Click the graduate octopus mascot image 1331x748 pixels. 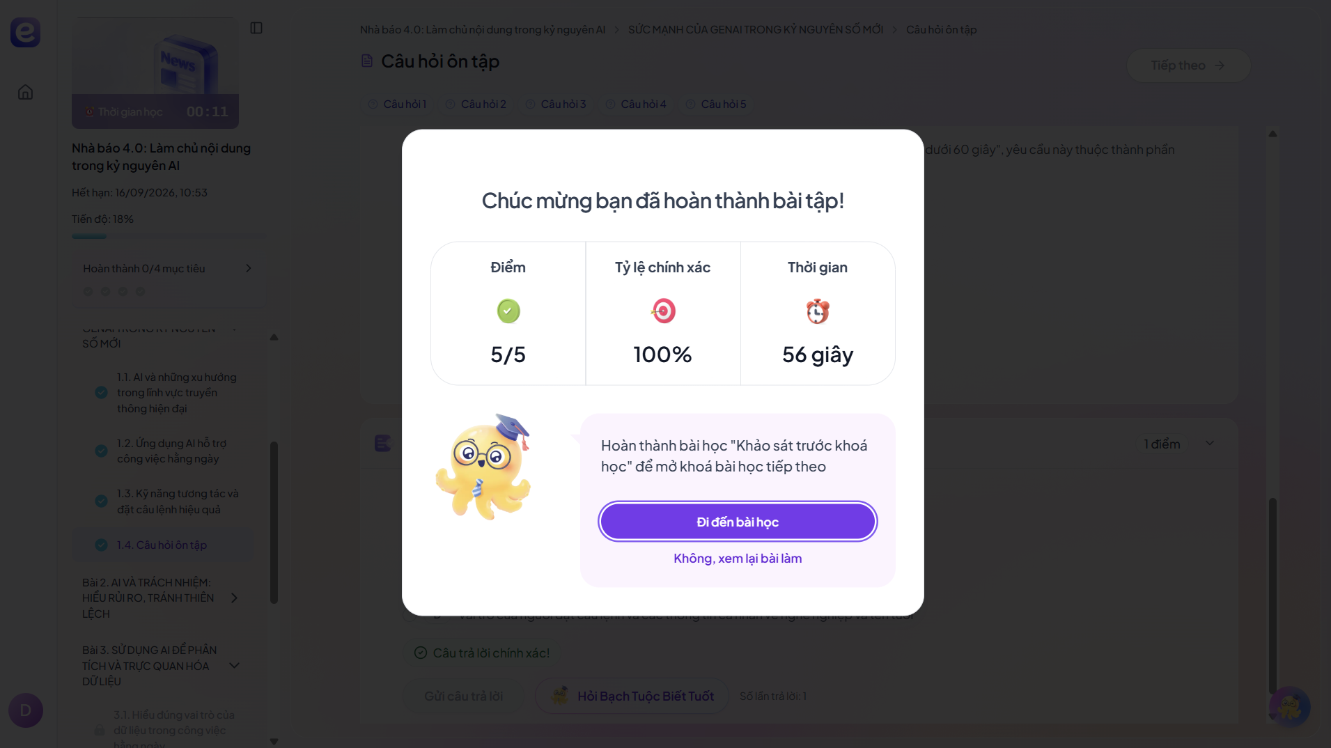(483, 467)
